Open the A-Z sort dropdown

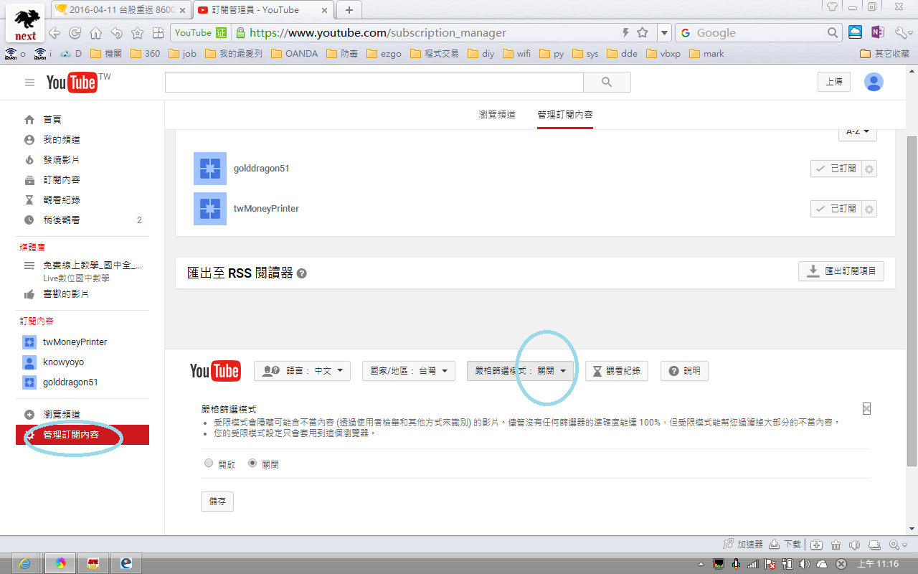(x=857, y=133)
